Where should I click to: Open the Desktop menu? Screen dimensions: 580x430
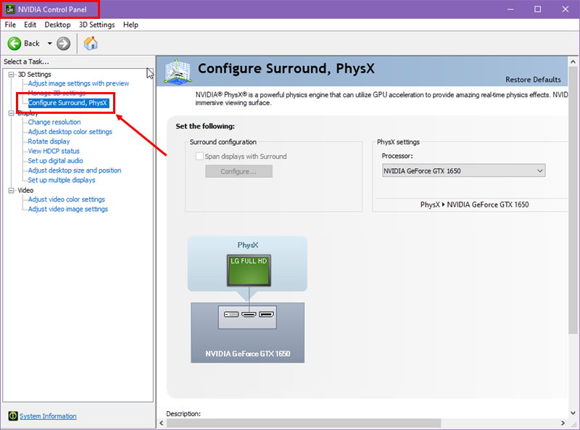point(57,25)
